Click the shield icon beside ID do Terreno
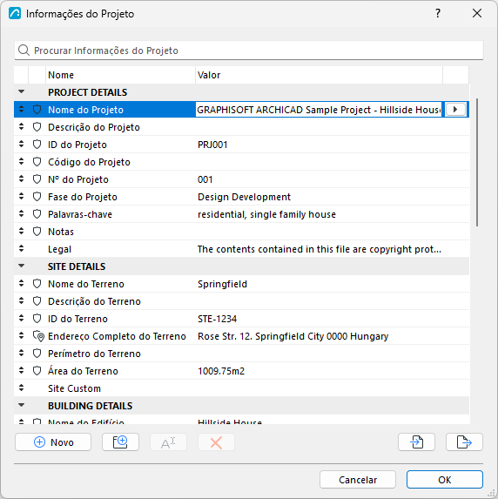The width and height of the screenshot is (498, 499). [x=37, y=319]
